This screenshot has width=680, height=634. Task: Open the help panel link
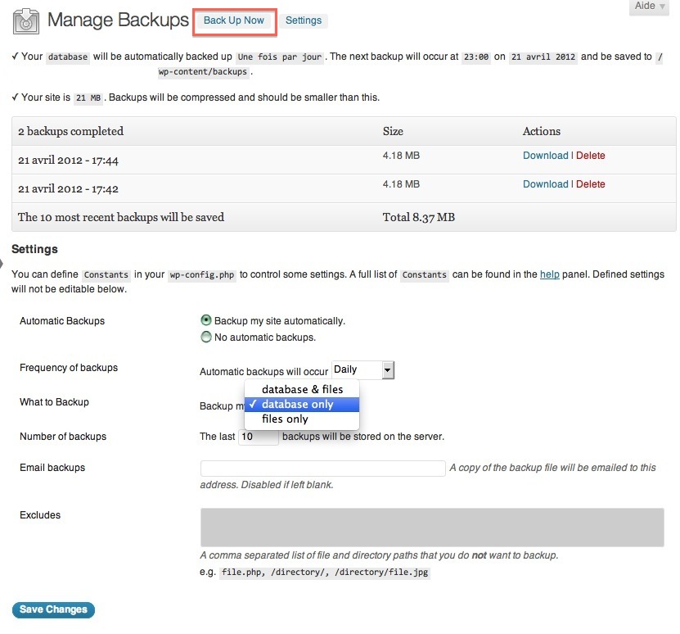549,274
